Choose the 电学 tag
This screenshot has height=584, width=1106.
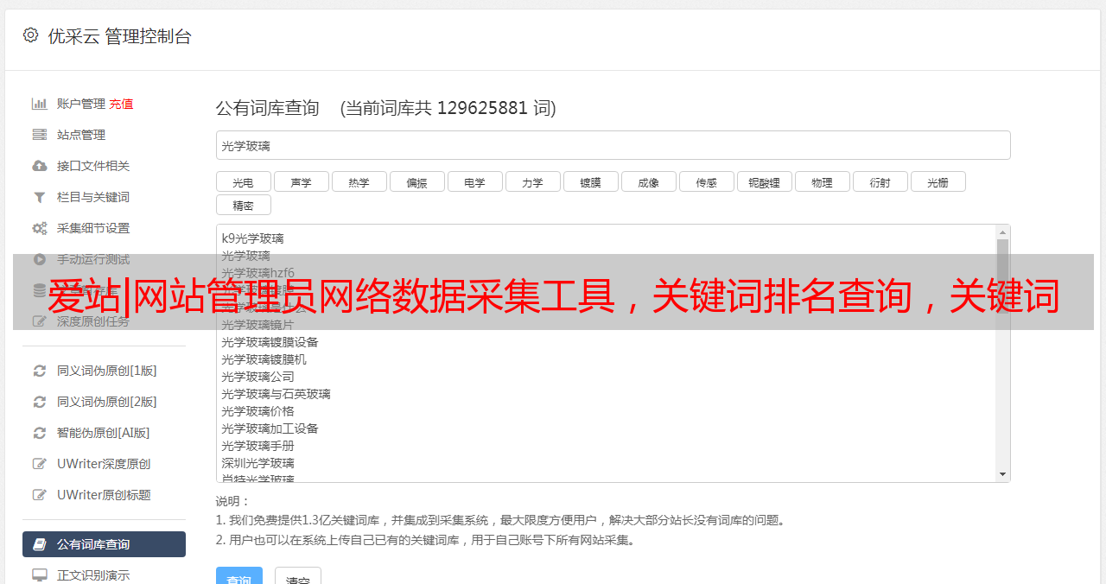coord(475,181)
